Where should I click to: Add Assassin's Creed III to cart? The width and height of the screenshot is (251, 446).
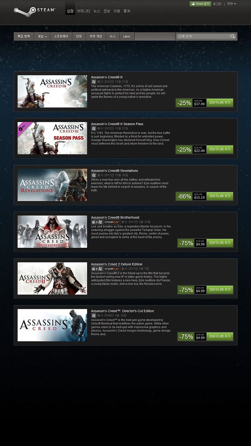[x=220, y=103]
